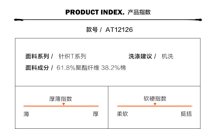Click the orange thickness index triangle marker

coord(63,104)
